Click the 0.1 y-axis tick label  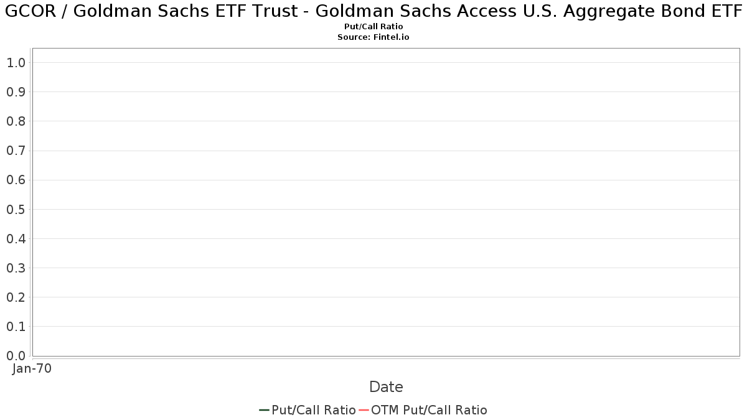16,327
